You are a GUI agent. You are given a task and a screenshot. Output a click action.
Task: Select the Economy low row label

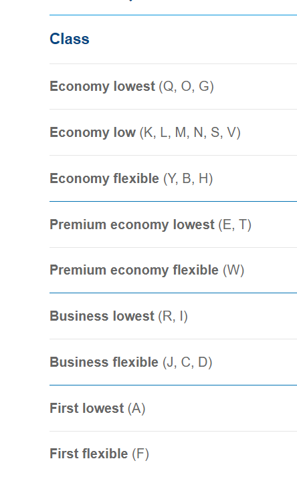pos(92,133)
